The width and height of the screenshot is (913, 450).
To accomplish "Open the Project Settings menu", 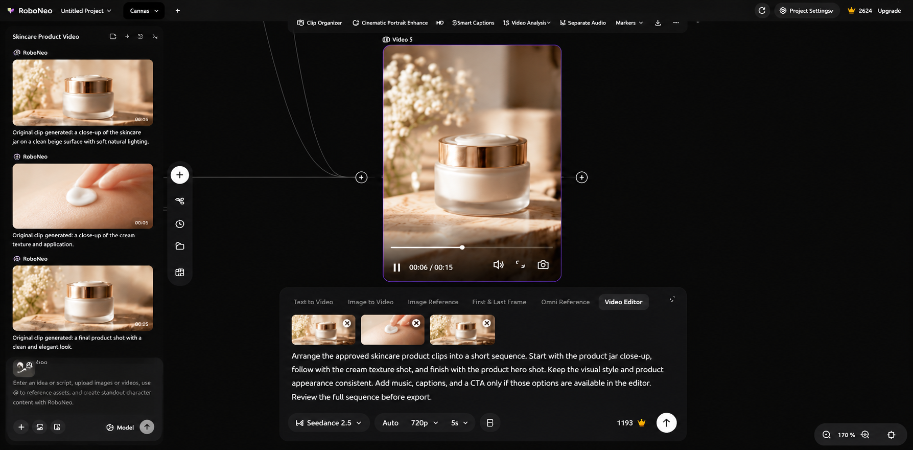I will pos(807,11).
